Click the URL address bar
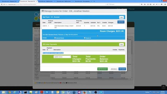This screenshot has width=167, height=94. [x=54, y=4]
